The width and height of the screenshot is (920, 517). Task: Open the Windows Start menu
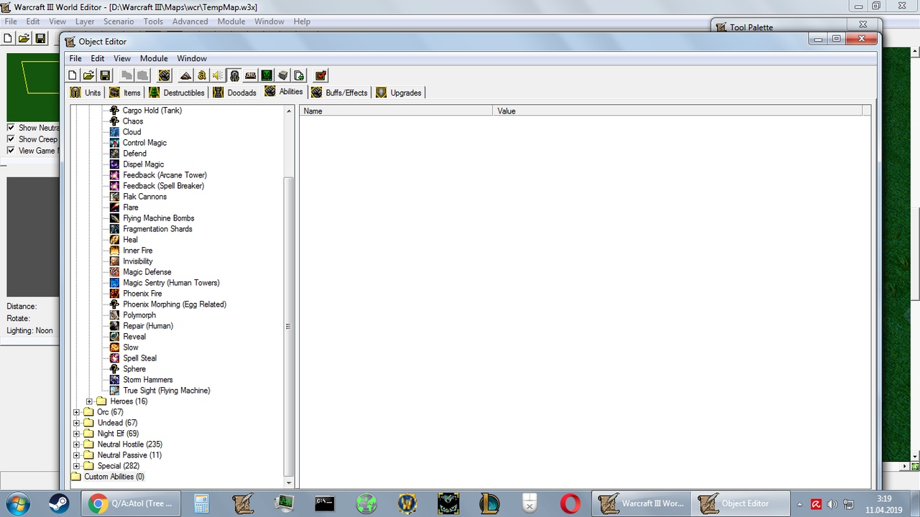(19, 503)
